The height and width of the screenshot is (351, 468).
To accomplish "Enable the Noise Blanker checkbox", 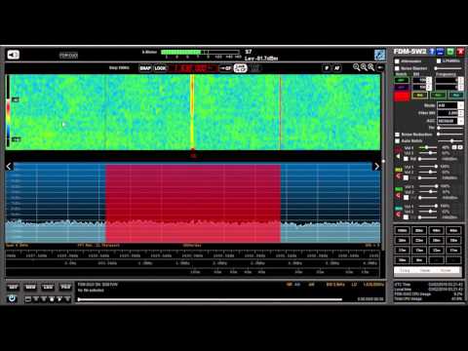I will click(x=397, y=68).
